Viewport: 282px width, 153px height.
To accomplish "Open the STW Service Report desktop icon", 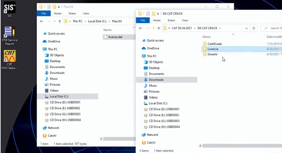I will point(9,36).
